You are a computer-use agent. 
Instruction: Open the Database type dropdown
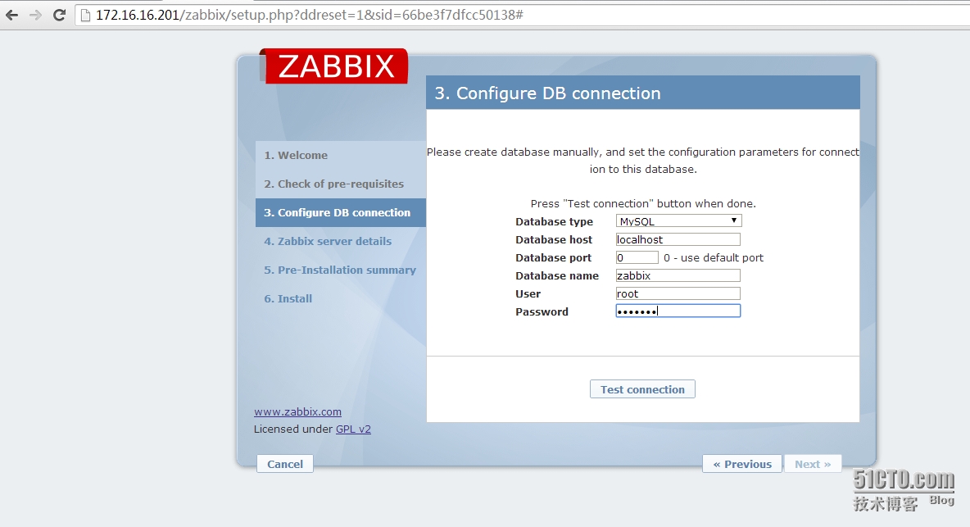[678, 220]
